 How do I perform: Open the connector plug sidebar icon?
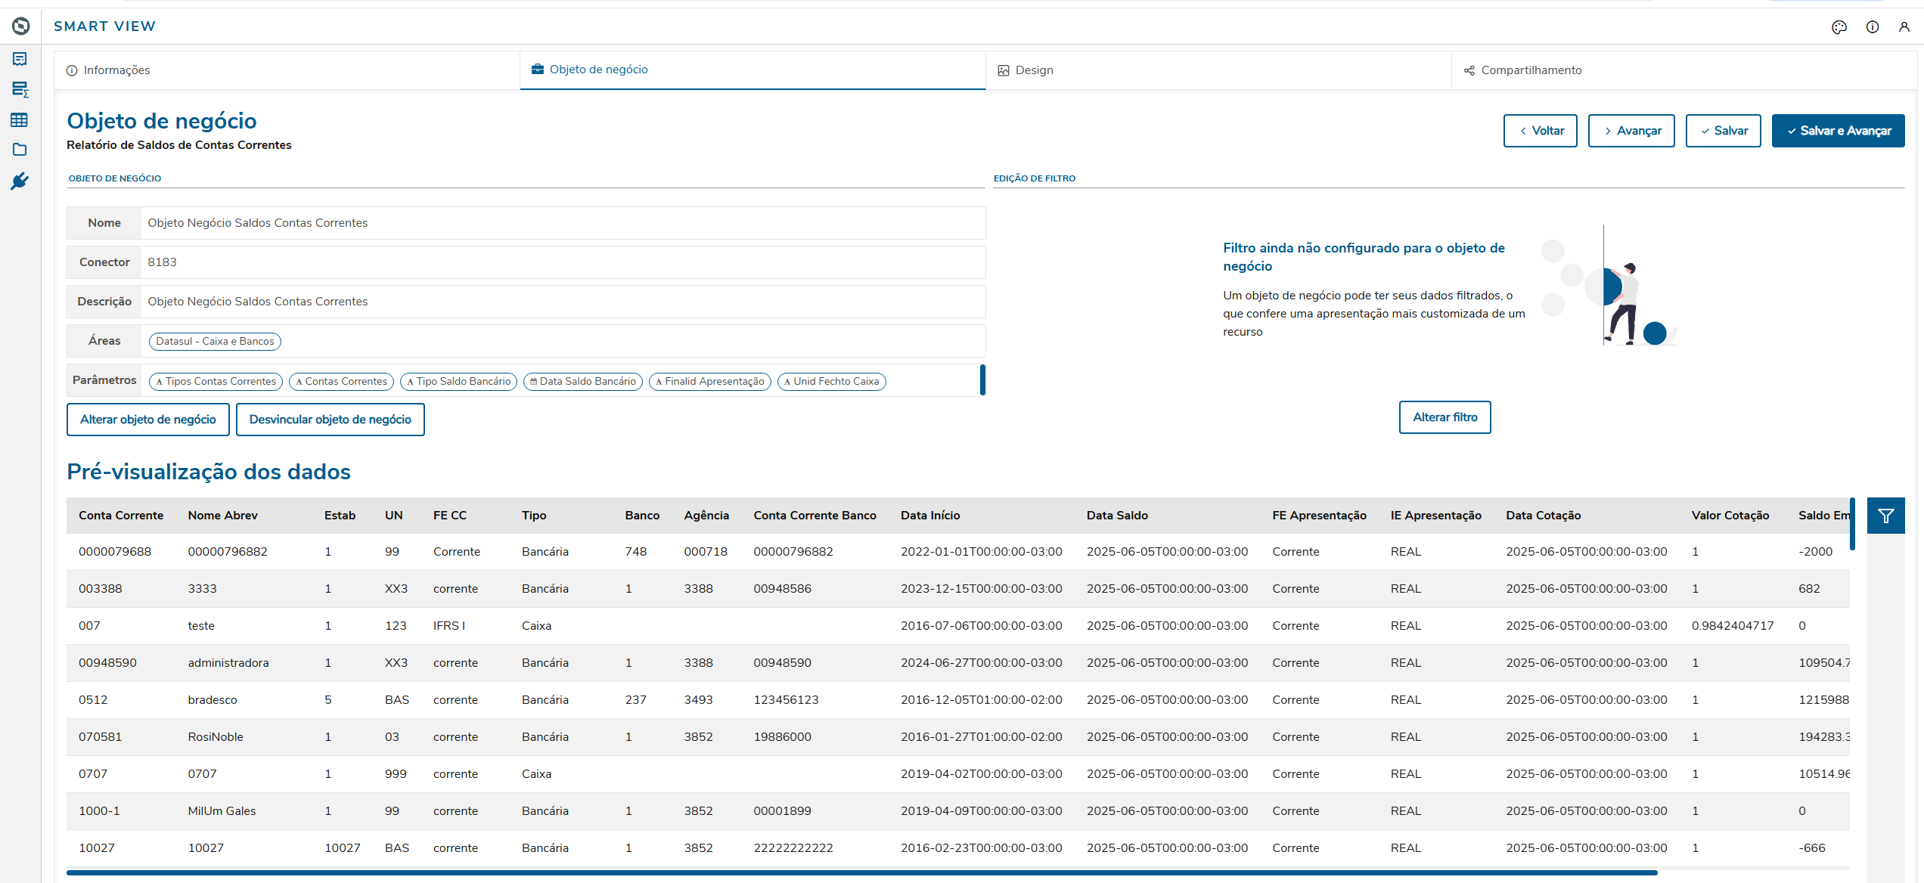point(20,181)
